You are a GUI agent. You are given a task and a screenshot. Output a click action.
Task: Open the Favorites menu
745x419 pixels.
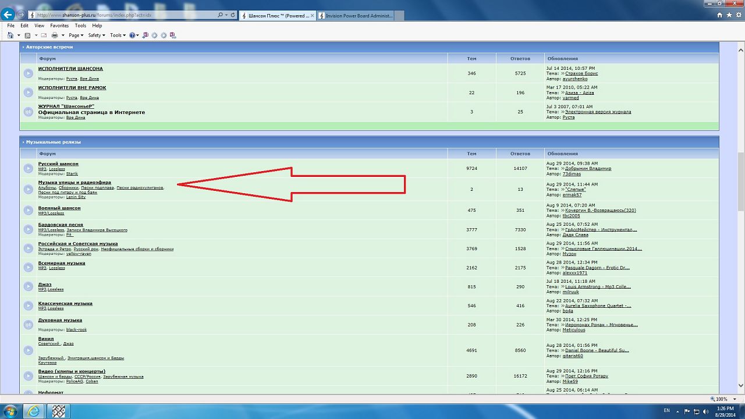59,26
